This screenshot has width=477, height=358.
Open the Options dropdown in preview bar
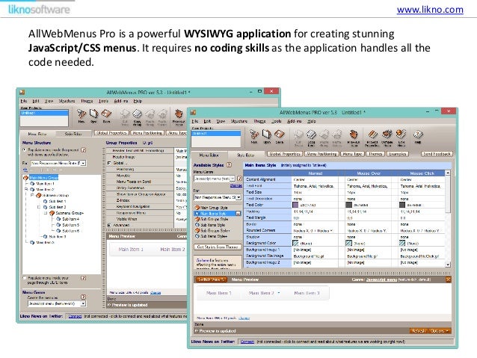pos(440,330)
